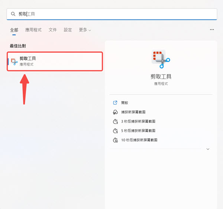Click the search magnifier icon

[x=13, y=14]
